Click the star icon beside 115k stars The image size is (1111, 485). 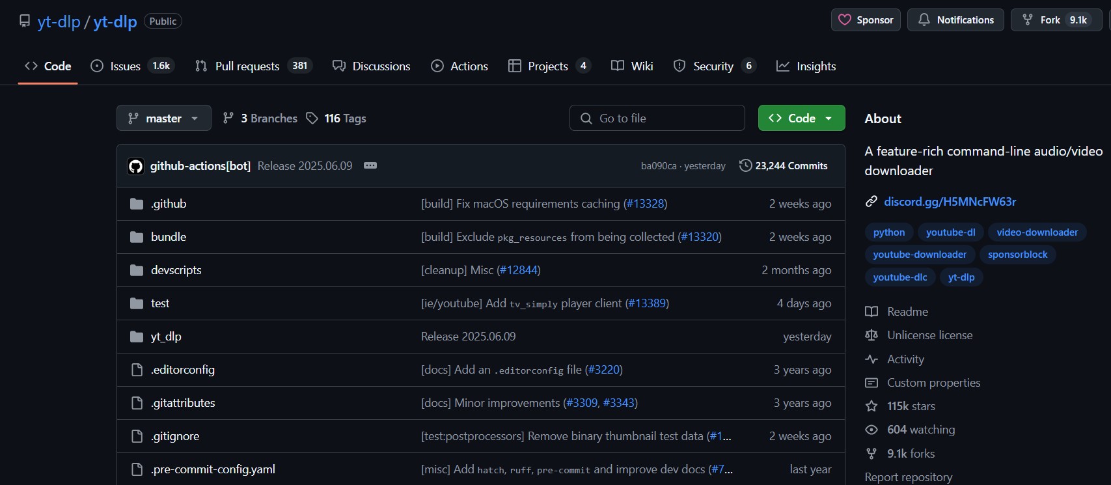[x=871, y=406]
